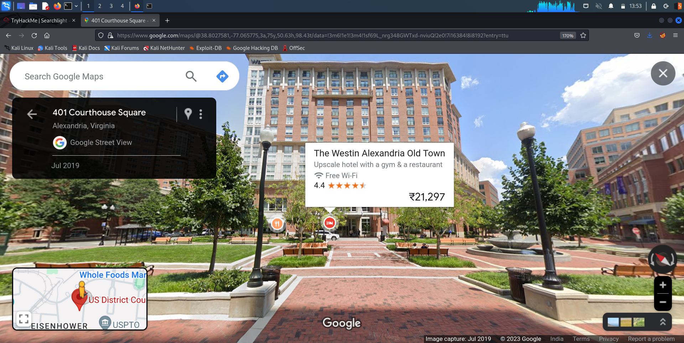This screenshot has width=684, height=343.
Task: Click the Google Maps search magnifier icon
Action: point(191,76)
